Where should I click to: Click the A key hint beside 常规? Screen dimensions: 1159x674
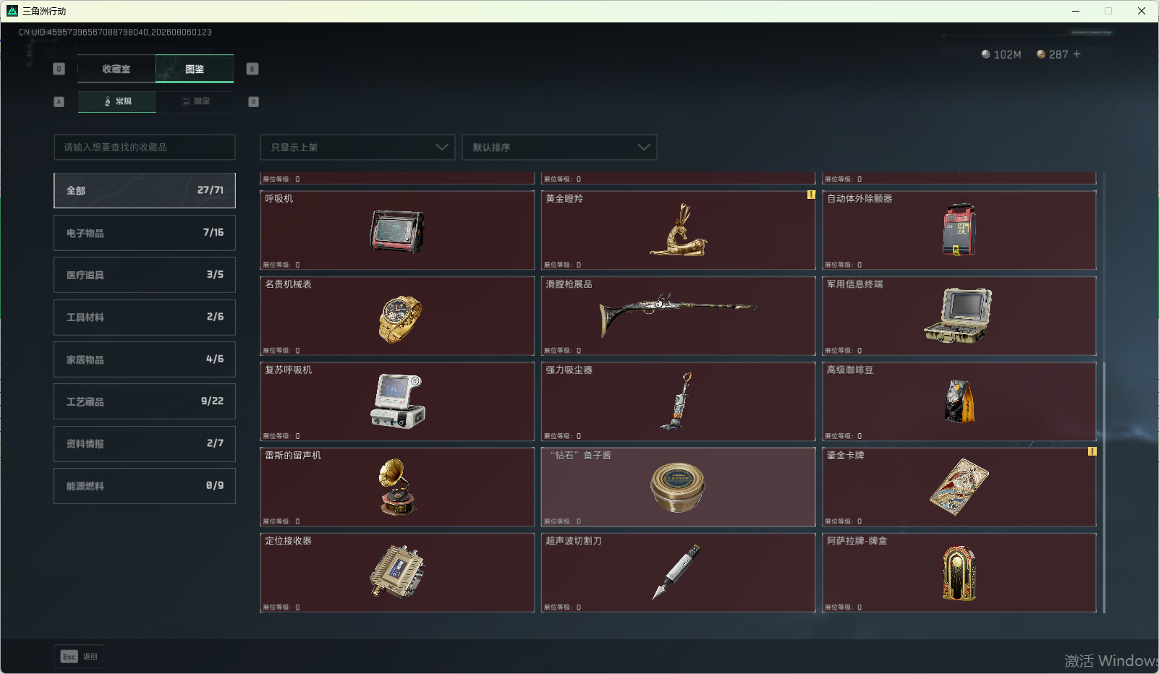(59, 102)
